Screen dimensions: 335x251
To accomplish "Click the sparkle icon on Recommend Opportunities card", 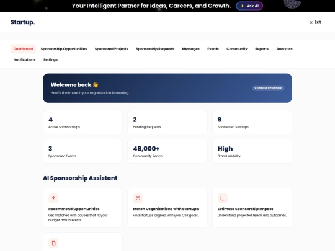I will click(53, 198).
